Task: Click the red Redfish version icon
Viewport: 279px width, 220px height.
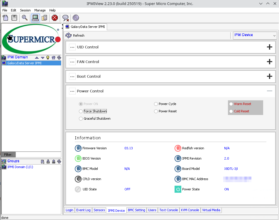Action: [178, 148]
